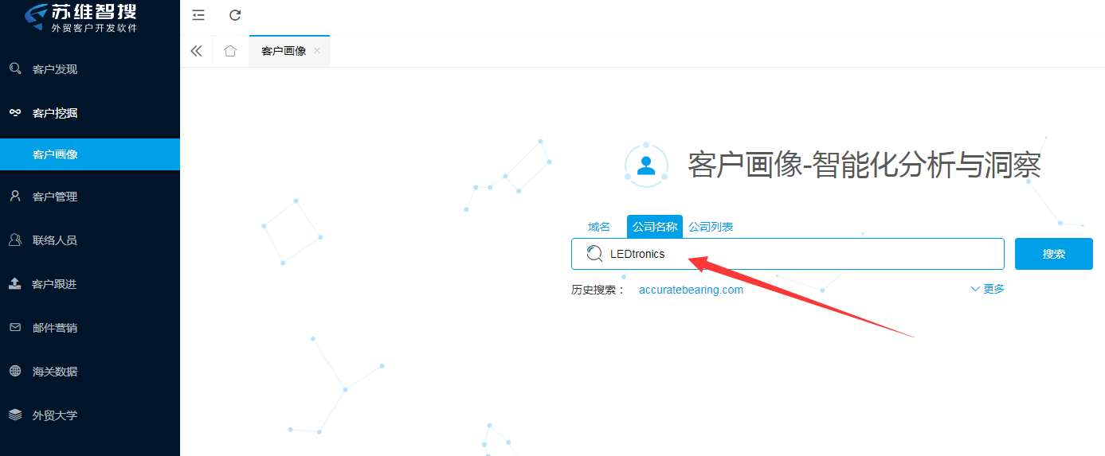Switch to the 公司列表 tab

711,227
